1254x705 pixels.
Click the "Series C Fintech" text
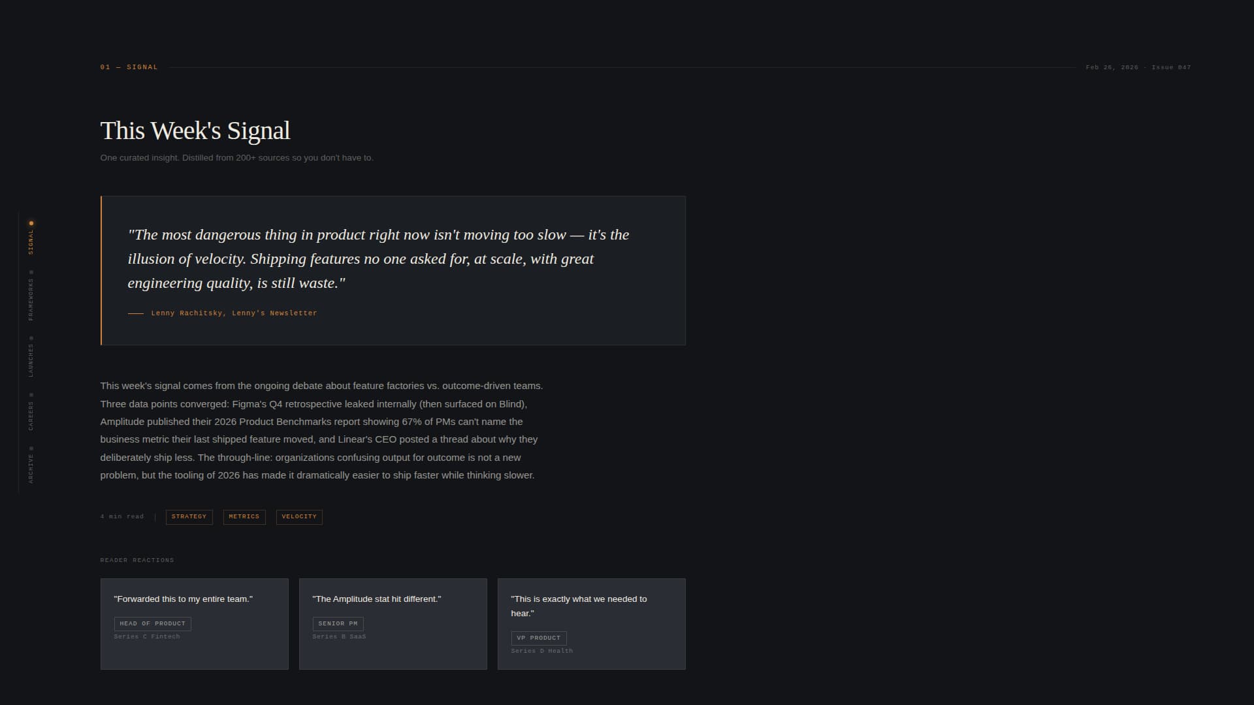coord(147,636)
